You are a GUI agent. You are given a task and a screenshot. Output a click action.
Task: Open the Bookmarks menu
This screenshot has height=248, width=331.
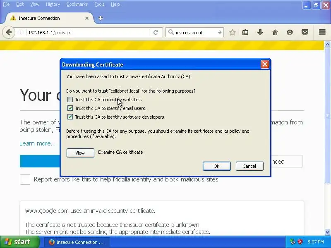[x=77, y=4]
